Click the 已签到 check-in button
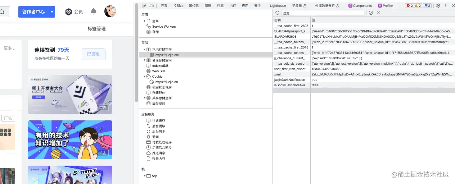The image size is (455, 184). (x=94, y=54)
